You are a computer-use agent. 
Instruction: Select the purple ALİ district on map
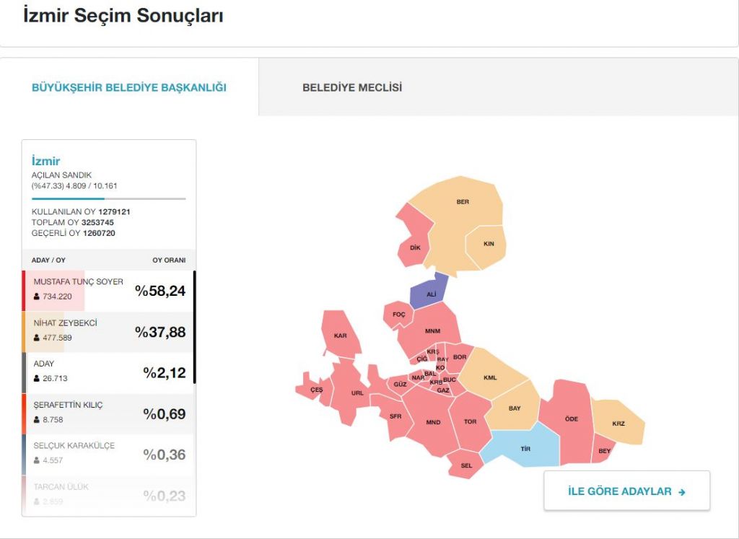430,292
